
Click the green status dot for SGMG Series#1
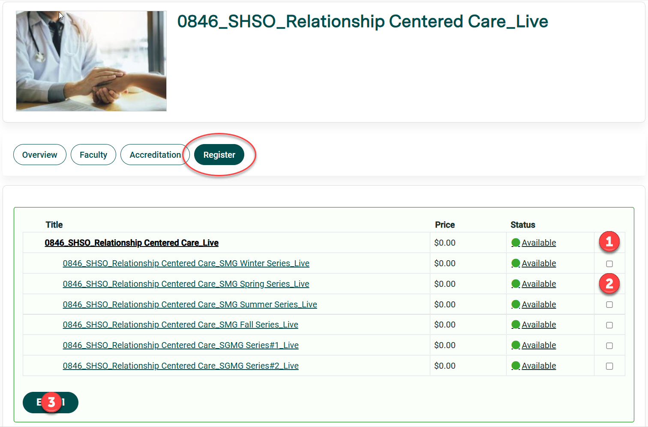pos(516,345)
